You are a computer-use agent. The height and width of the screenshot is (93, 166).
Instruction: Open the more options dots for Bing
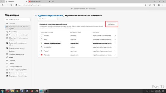point(115,40)
